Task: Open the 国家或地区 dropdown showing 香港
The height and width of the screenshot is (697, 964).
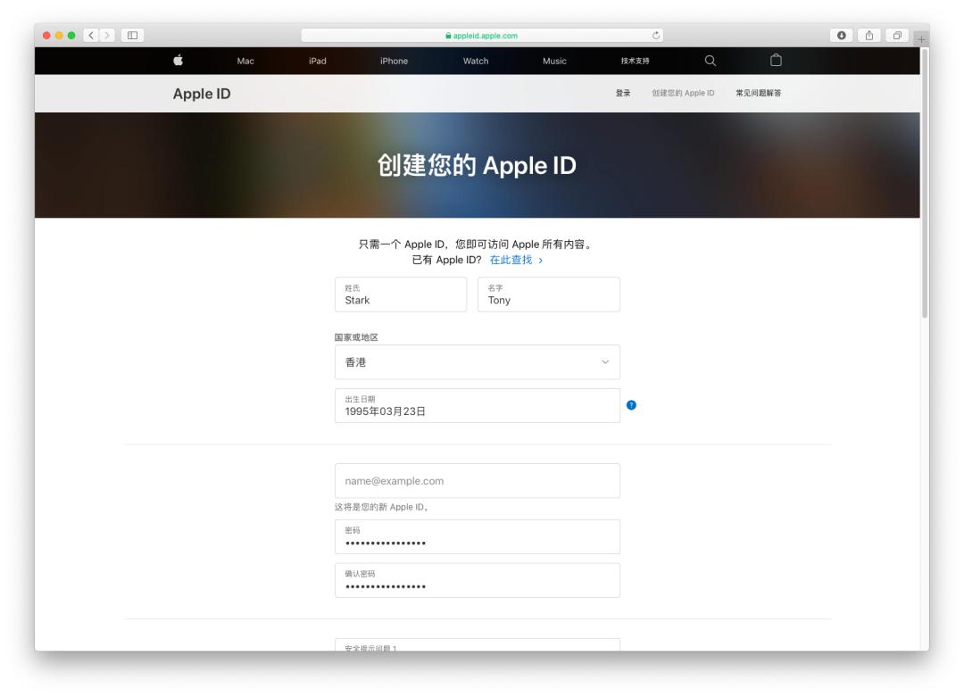Action: click(478, 361)
